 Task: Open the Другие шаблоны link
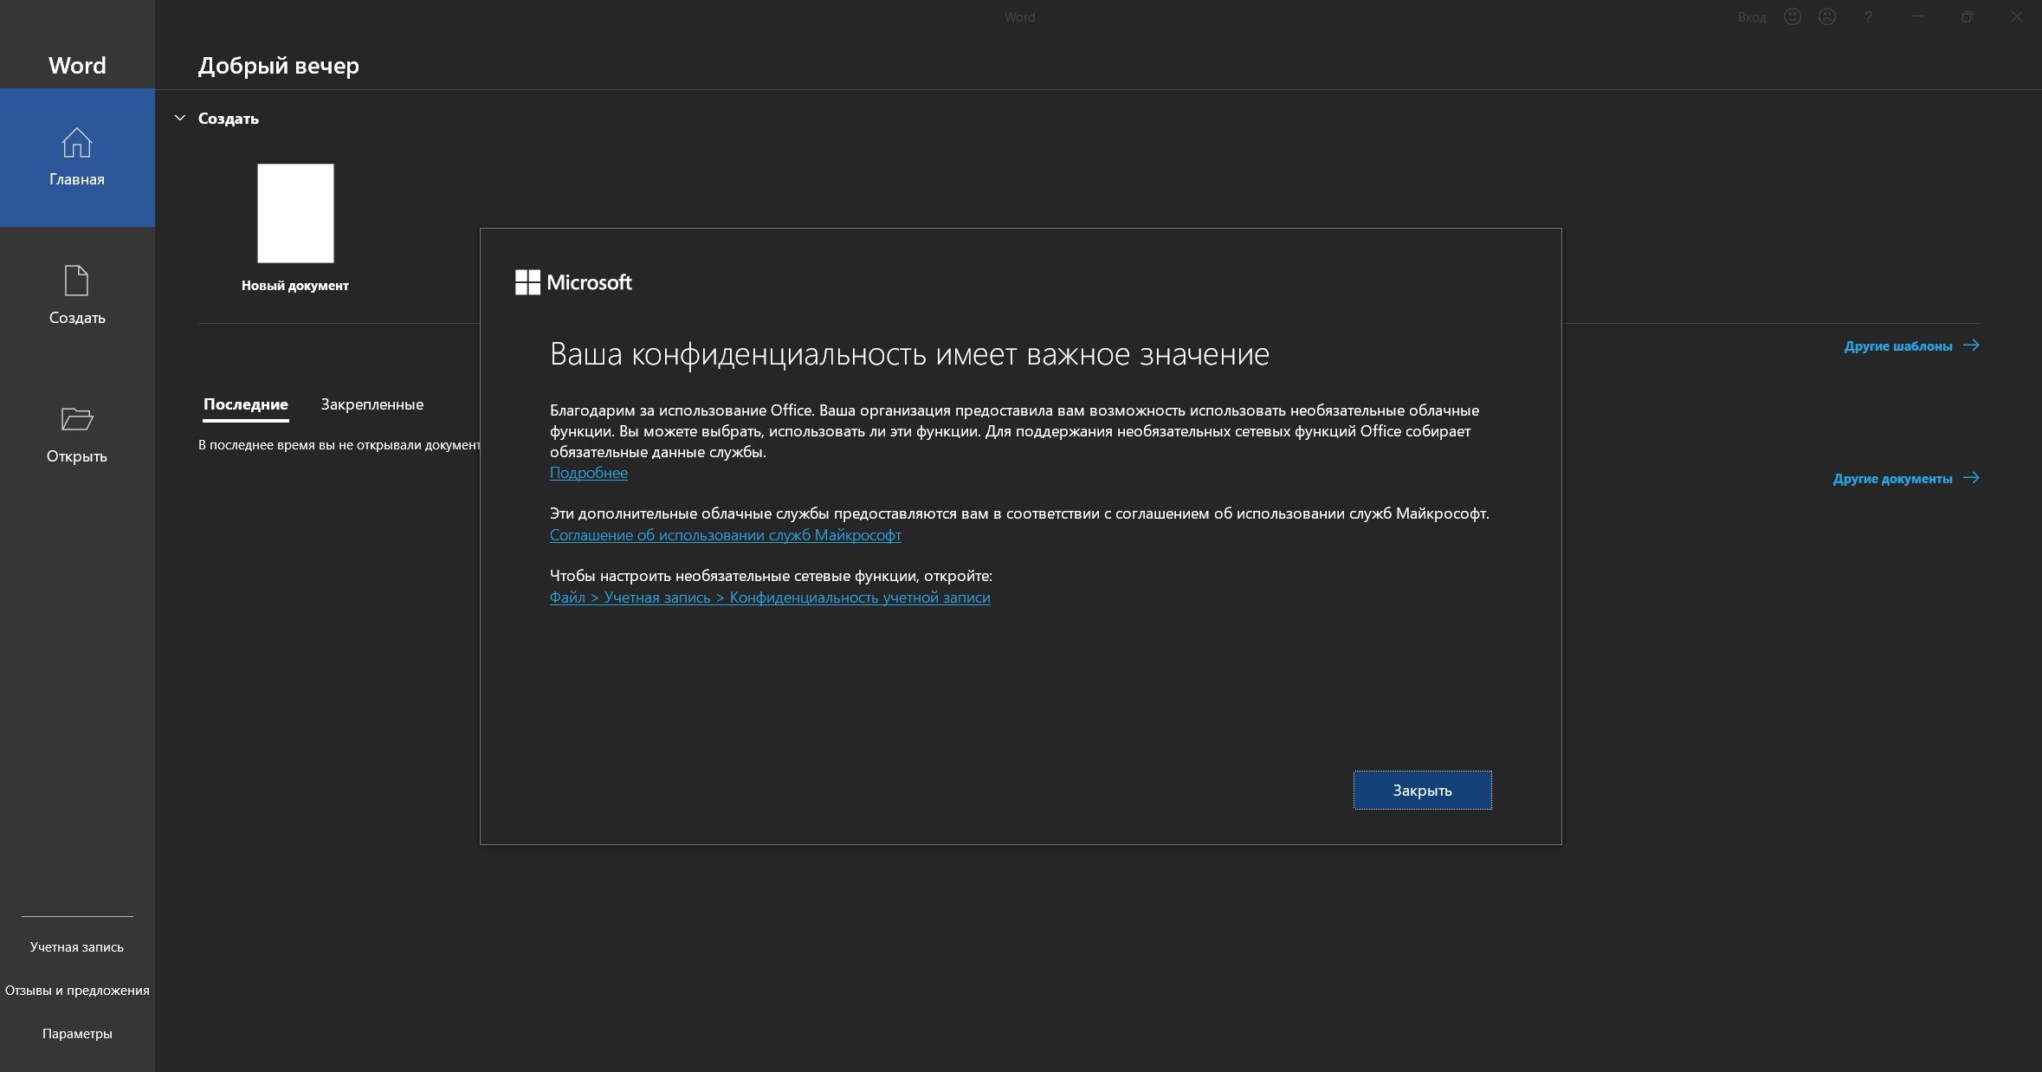coord(1898,346)
